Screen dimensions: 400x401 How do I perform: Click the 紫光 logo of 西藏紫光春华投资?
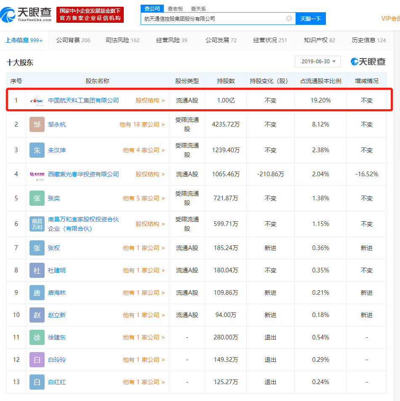pos(37,175)
